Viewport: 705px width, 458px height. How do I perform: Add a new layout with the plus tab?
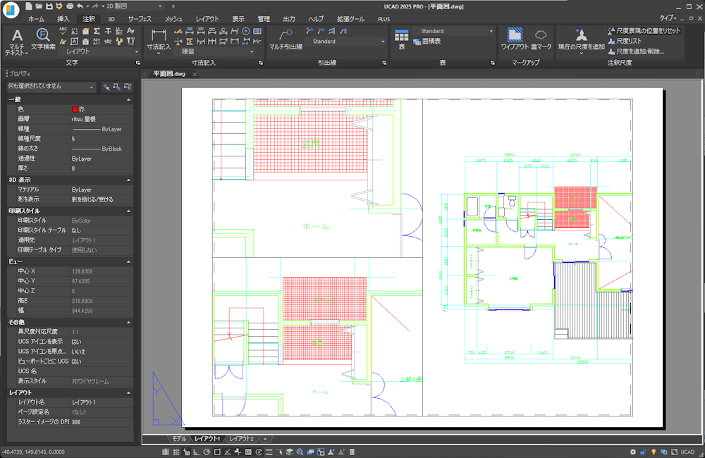pos(265,439)
